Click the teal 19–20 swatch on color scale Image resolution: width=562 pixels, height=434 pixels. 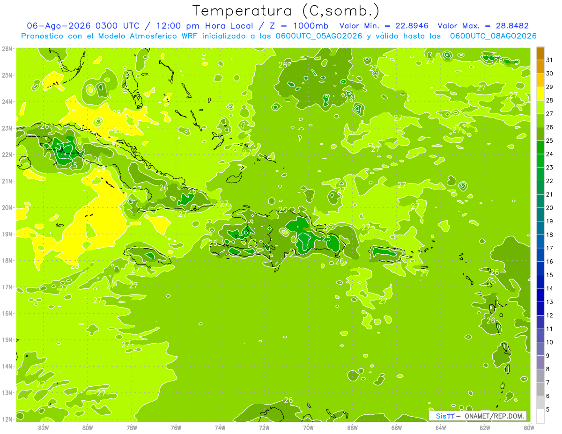540,214
